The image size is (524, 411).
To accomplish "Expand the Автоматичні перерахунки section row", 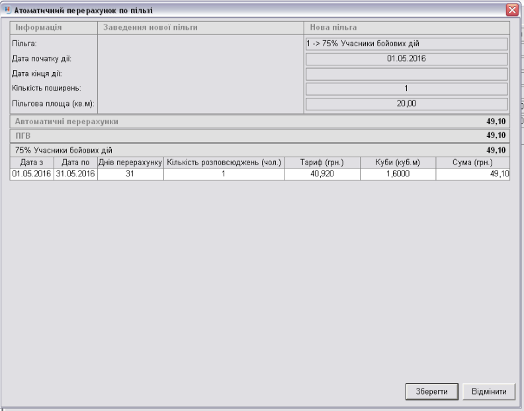I will pyautogui.click(x=259, y=122).
